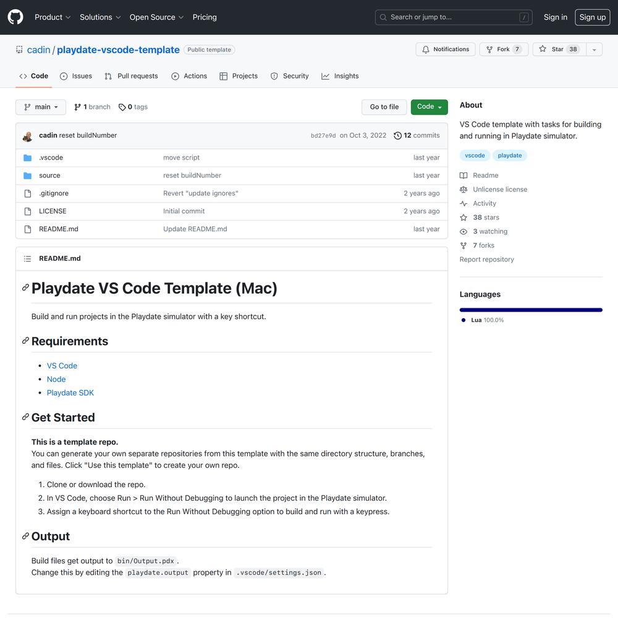Click the star icon beside 38 stars

tap(463, 218)
